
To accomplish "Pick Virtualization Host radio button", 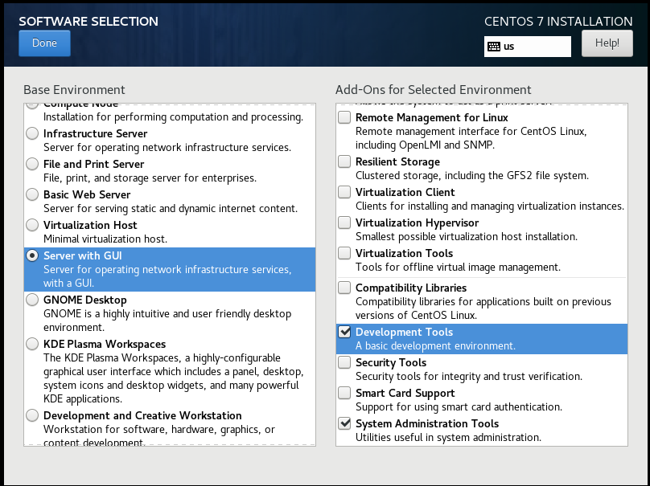I will coord(32,225).
